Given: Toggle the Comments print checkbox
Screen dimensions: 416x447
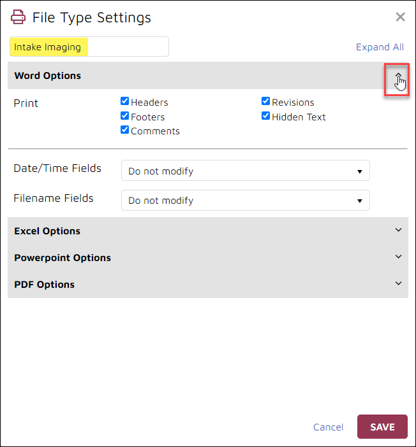Looking at the screenshot, I should click(x=124, y=130).
